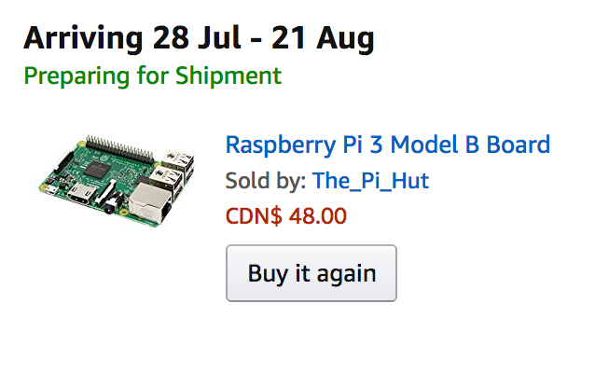Open the Raspberry Pi 3 Model B Board link

(387, 145)
